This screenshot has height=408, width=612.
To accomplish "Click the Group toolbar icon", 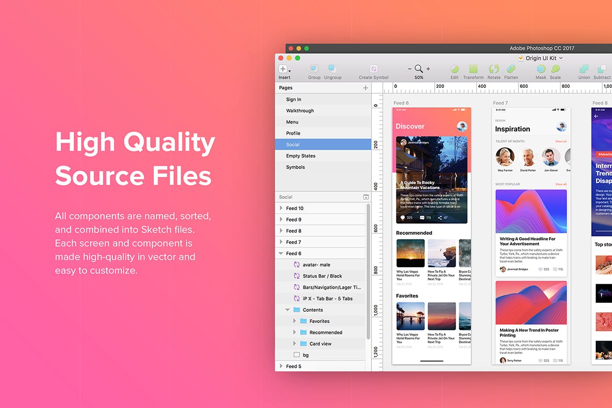I will pyautogui.click(x=314, y=70).
